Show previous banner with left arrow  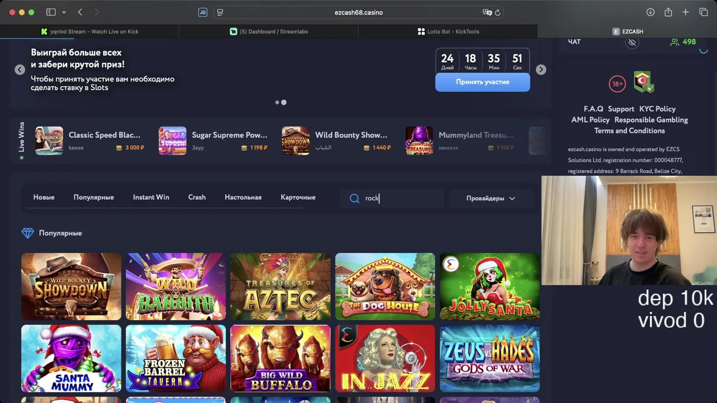click(20, 69)
